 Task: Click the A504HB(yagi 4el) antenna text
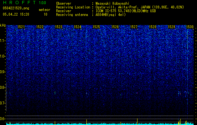tap(111, 15)
